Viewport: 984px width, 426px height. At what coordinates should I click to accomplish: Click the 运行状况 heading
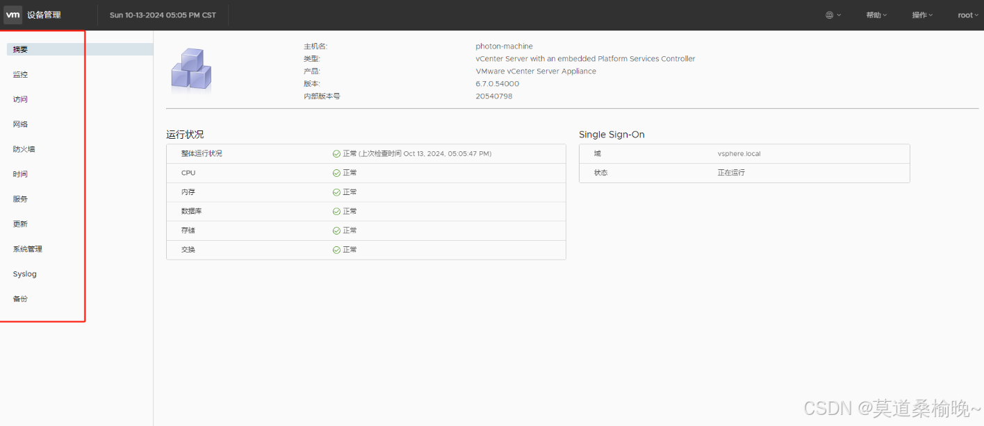[185, 135]
